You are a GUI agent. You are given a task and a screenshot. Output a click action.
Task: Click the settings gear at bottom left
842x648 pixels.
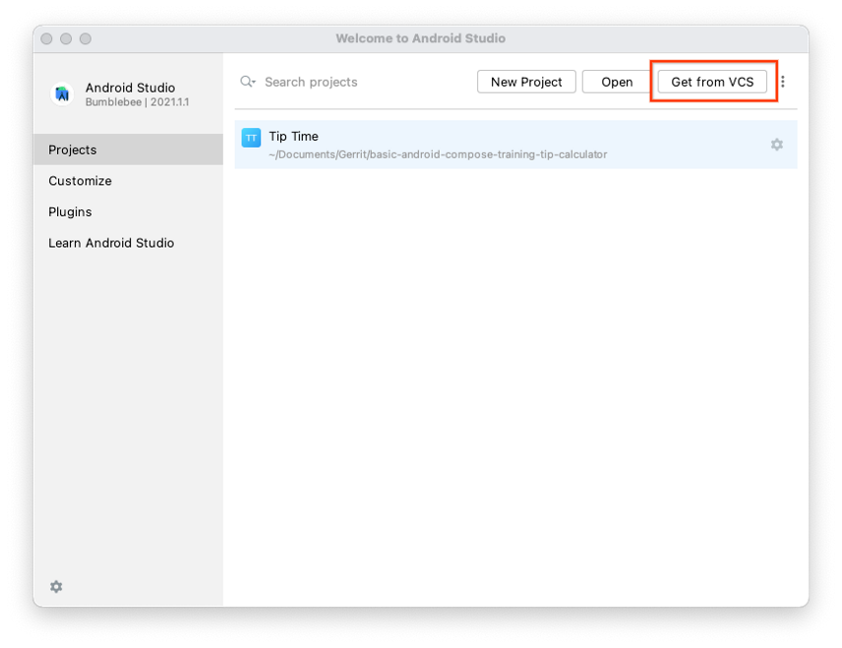point(56,586)
